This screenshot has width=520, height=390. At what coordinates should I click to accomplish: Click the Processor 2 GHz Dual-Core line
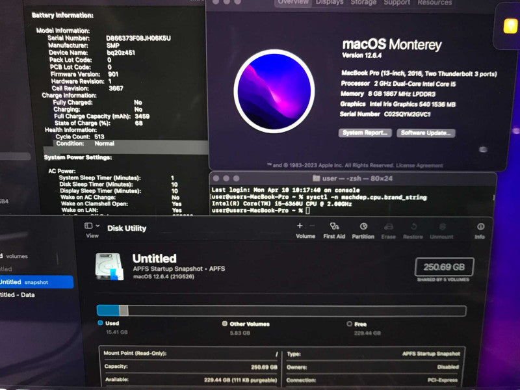(398, 84)
